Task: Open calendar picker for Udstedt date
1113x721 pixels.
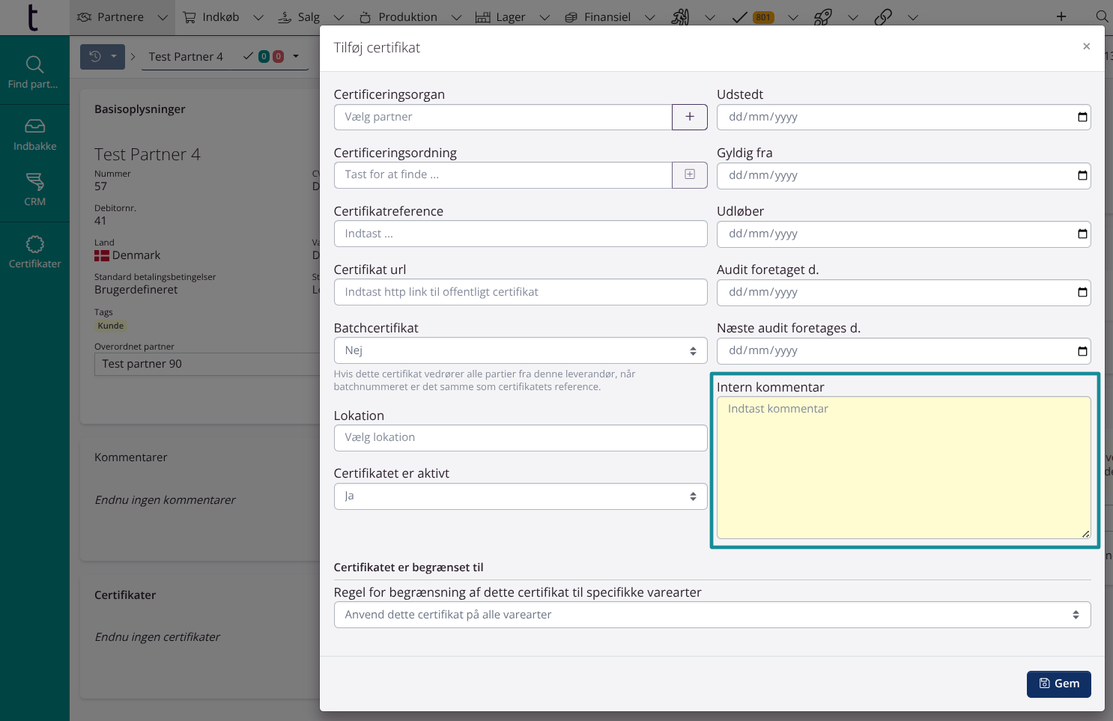Action: tap(1082, 117)
